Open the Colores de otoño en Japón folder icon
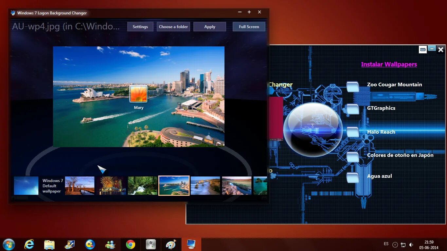Viewport: 447px width, 251px height. click(353, 157)
